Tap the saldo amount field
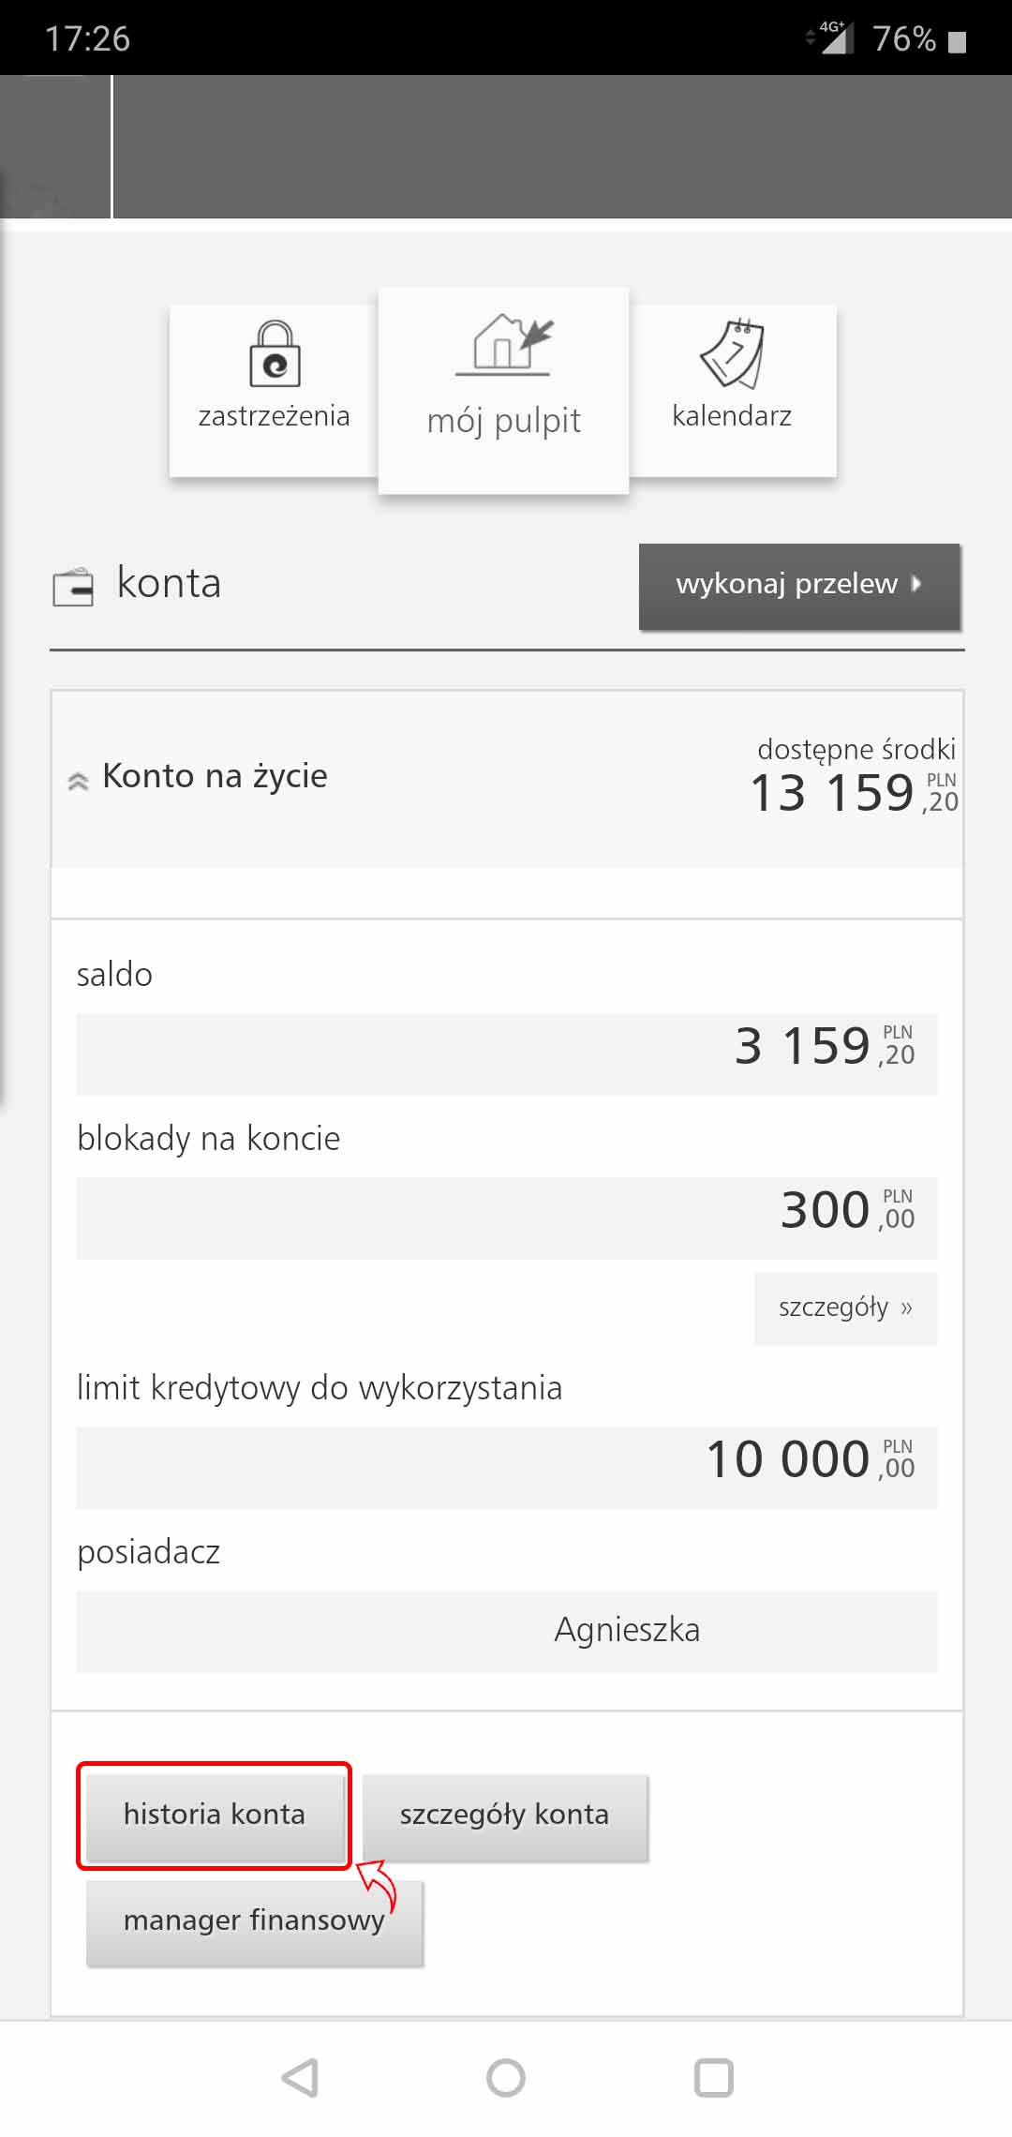This screenshot has width=1012, height=2137. pyautogui.click(x=506, y=1053)
